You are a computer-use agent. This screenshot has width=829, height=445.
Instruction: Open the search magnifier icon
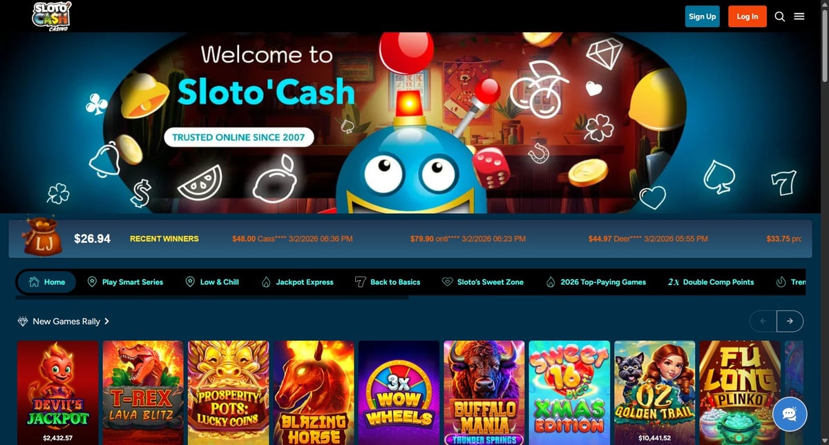tap(780, 17)
